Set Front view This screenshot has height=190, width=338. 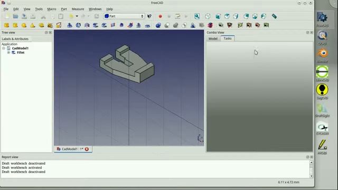(218, 16)
